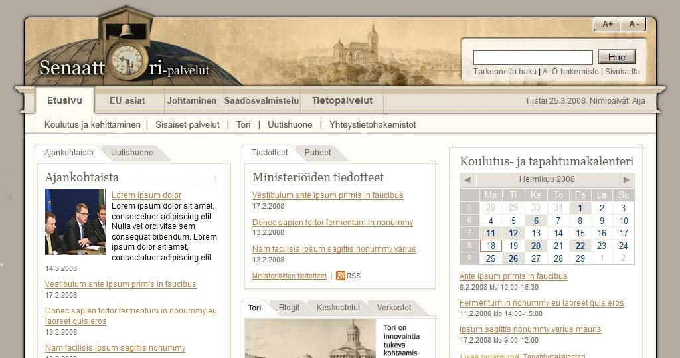Open Ajankohtaista link dated 17.2.2008

click(121, 284)
